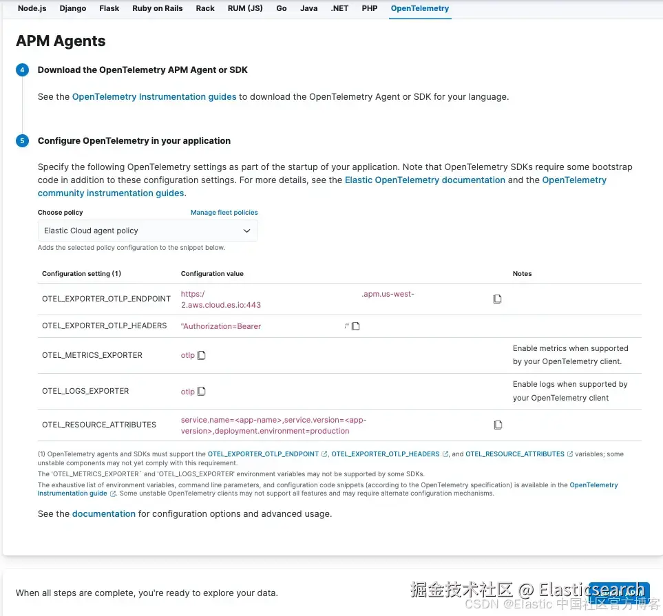The width and height of the screenshot is (663, 616).
Task: Open OTEL_RESOURCE_ATTRIBUTES footnote link
Action: (x=514, y=454)
